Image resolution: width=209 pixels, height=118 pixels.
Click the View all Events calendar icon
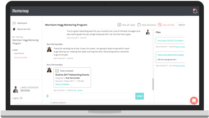(139, 25)
